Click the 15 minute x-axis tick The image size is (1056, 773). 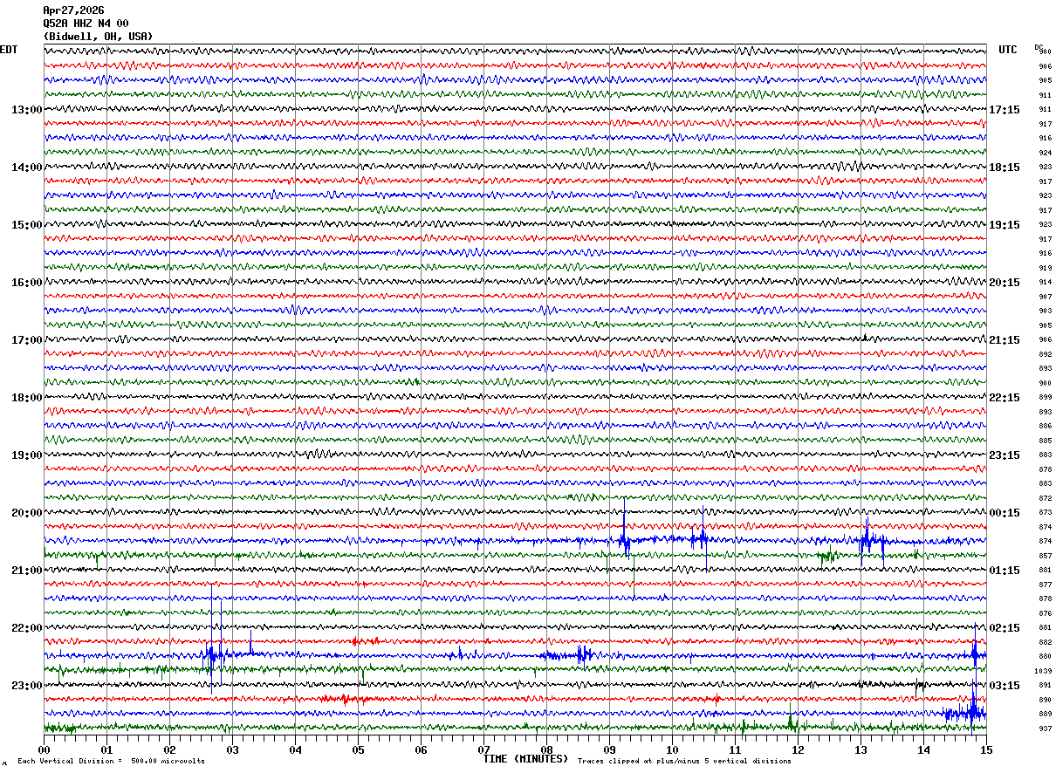coord(985,749)
